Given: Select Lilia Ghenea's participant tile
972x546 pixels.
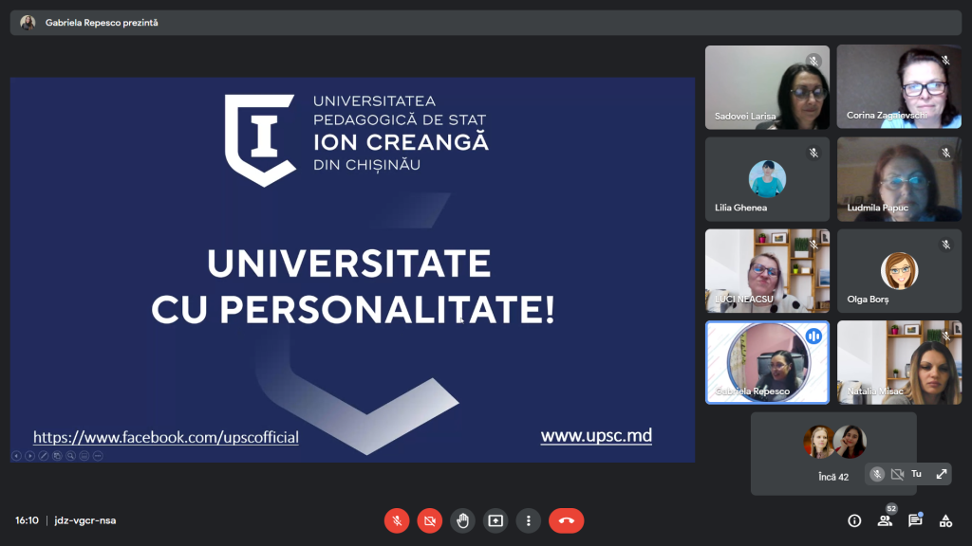Looking at the screenshot, I should [767, 179].
